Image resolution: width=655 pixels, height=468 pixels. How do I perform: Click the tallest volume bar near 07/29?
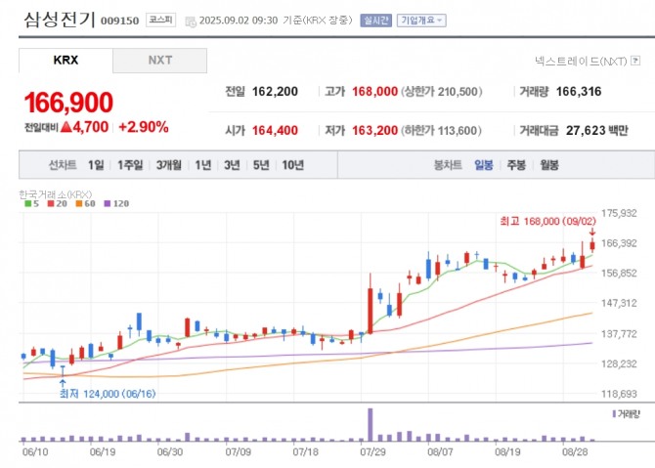coord(370,423)
